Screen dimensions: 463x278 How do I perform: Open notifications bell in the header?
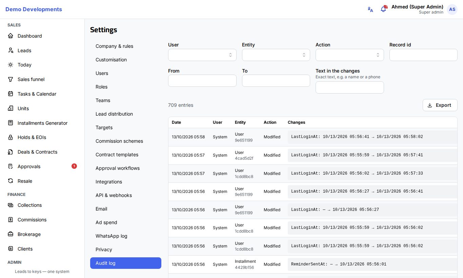(383, 9)
